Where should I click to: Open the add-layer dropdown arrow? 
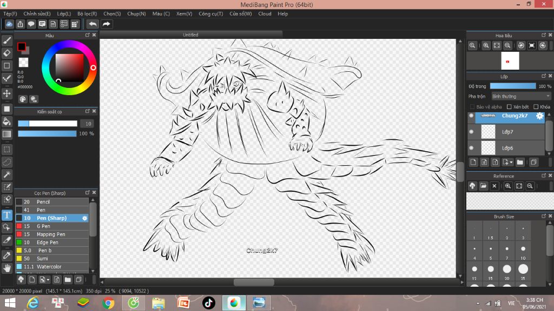point(511,163)
